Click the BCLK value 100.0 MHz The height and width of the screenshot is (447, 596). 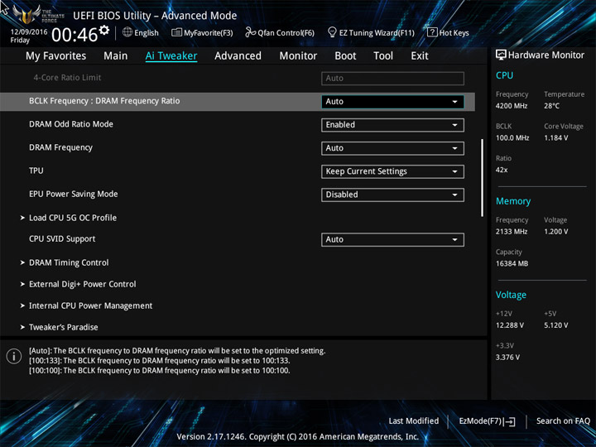(512, 138)
